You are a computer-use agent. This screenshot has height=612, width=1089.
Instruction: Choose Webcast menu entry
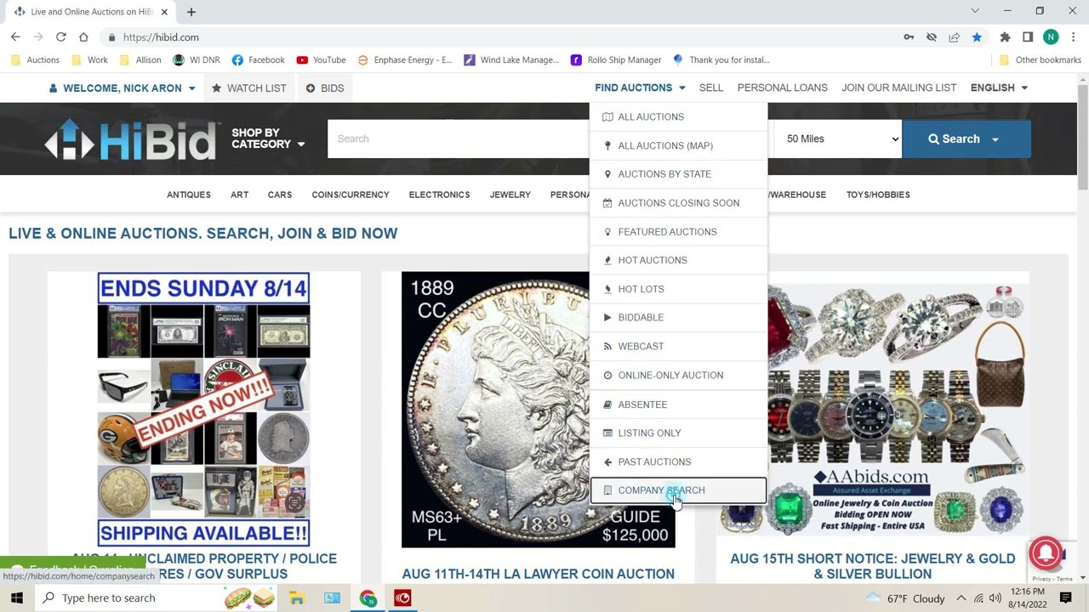tap(678, 346)
